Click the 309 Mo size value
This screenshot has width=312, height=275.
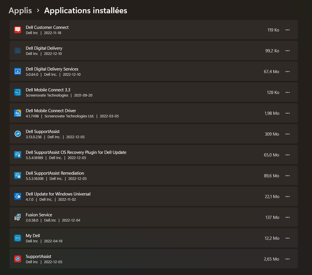point(272,134)
